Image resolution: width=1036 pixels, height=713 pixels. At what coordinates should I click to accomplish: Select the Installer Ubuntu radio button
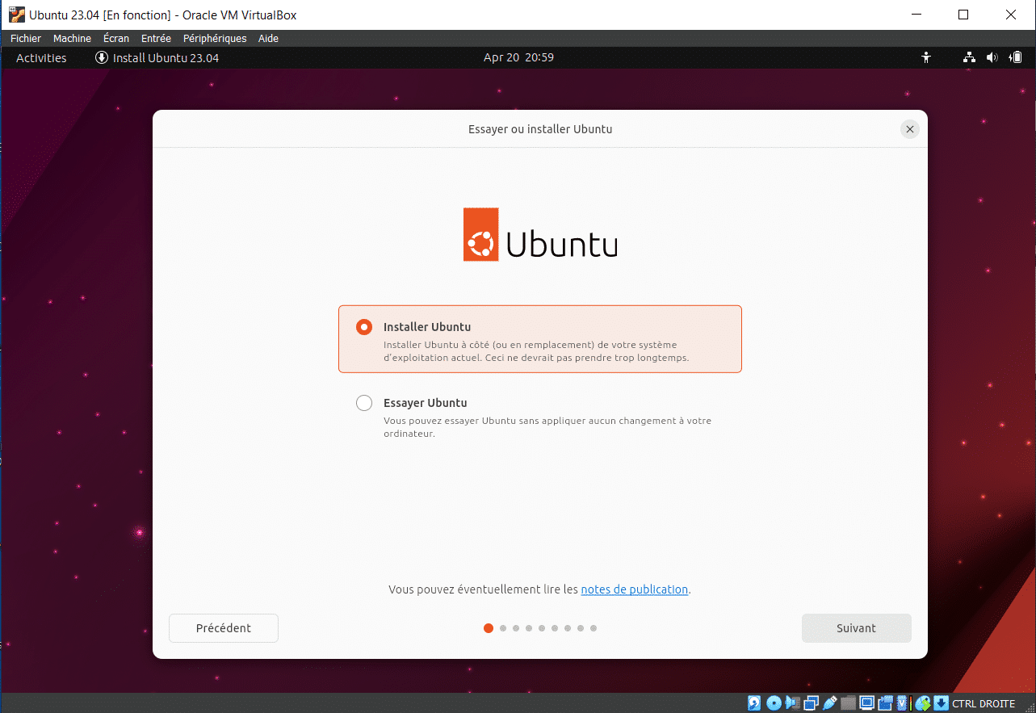(x=363, y=326)
